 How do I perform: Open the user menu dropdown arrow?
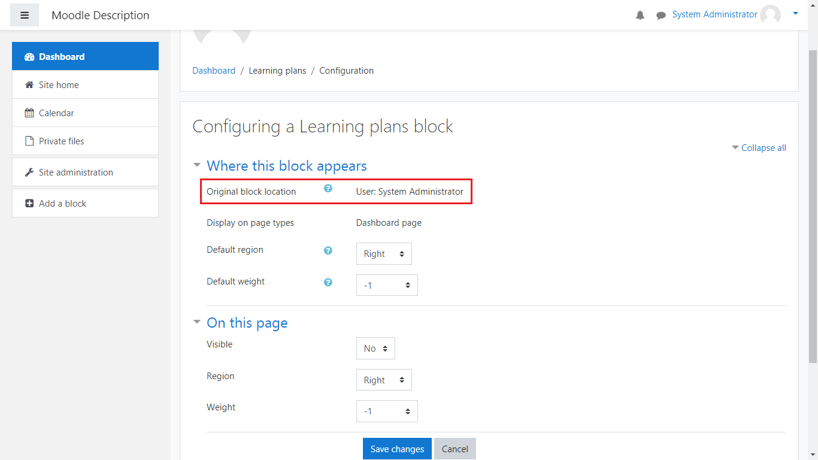[x=795, y=13]
